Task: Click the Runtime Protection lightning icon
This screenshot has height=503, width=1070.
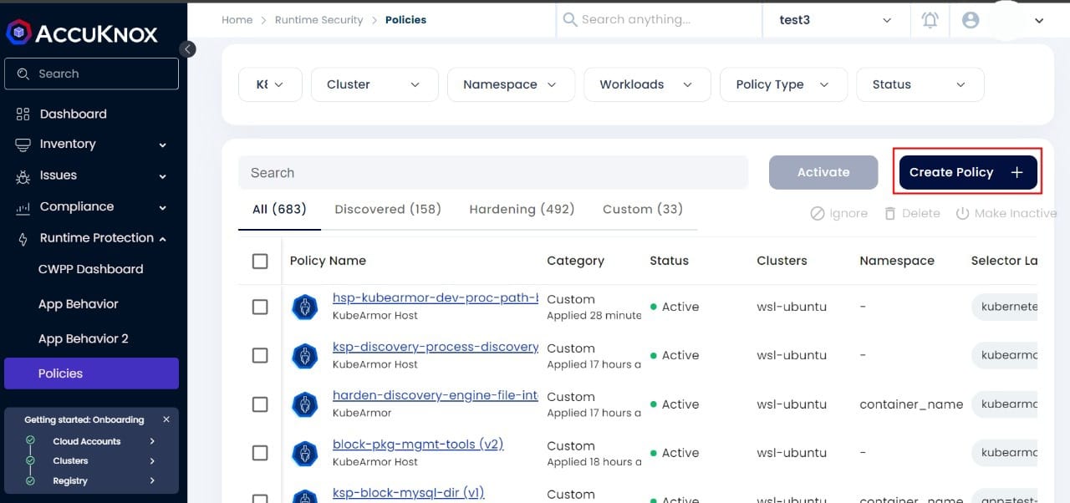Action: click(23, 239)
